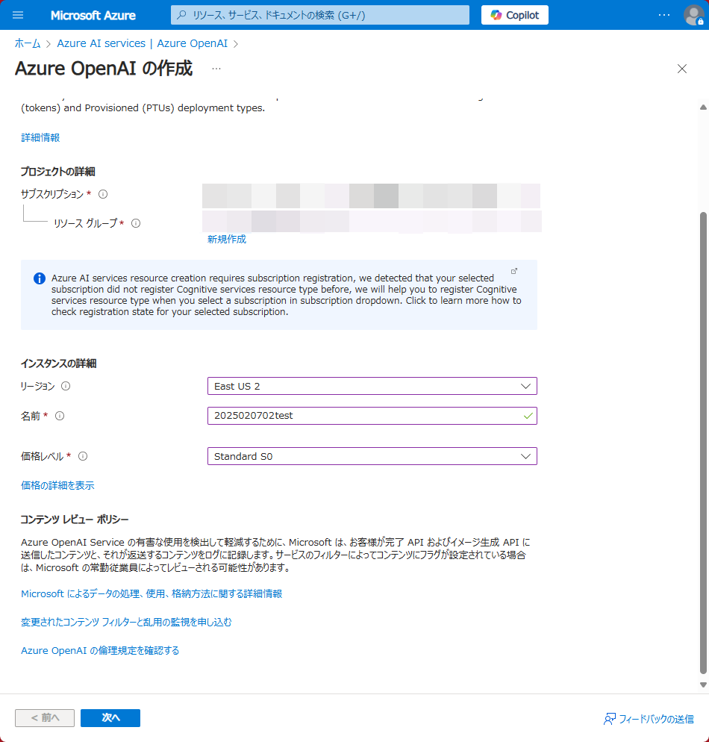Click the blue info icon in the notice banner

click(39, 278)
